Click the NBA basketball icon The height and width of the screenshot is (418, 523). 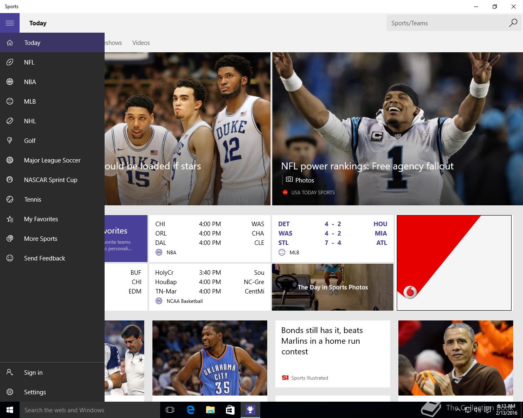tap(10, 82)
